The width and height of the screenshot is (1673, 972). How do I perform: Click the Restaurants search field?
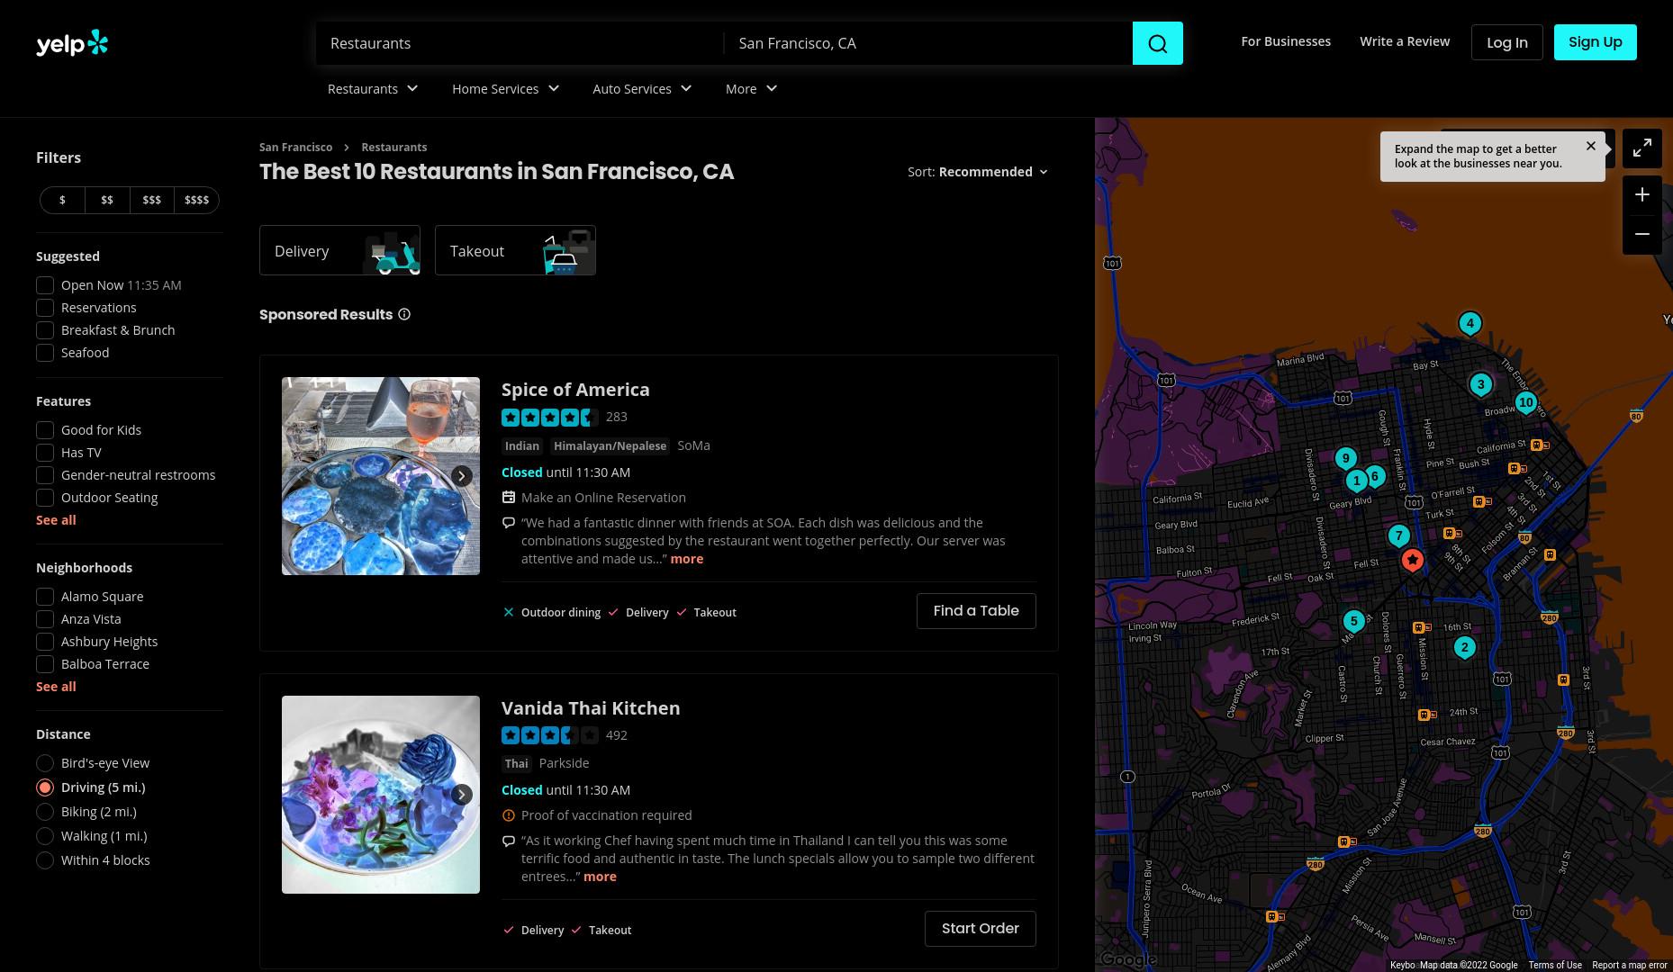pos(520,43)
